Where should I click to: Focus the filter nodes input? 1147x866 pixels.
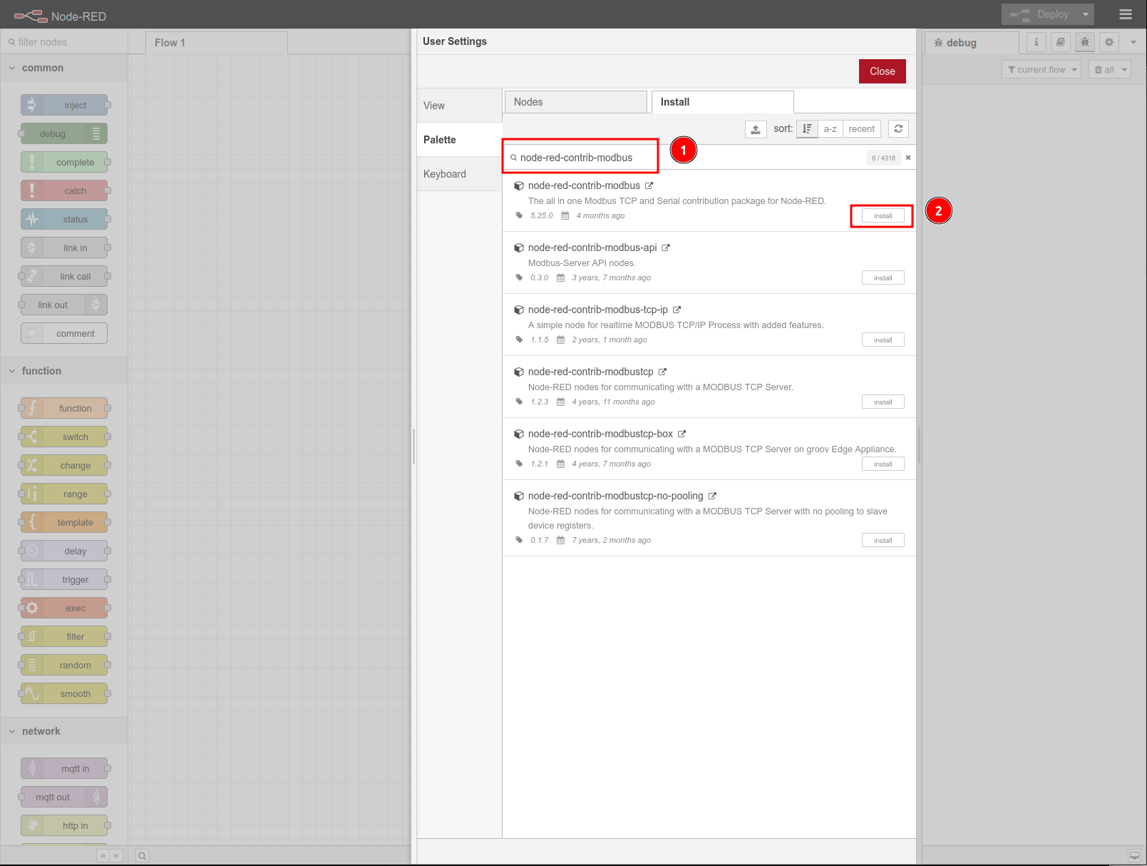pos(64,42)
